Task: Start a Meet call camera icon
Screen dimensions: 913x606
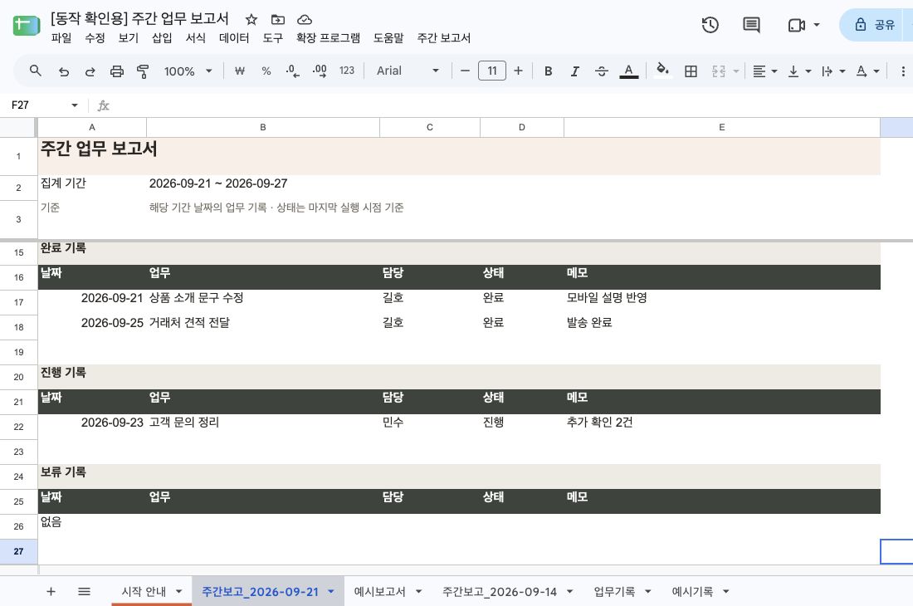Action: click(x=796, y=25)
